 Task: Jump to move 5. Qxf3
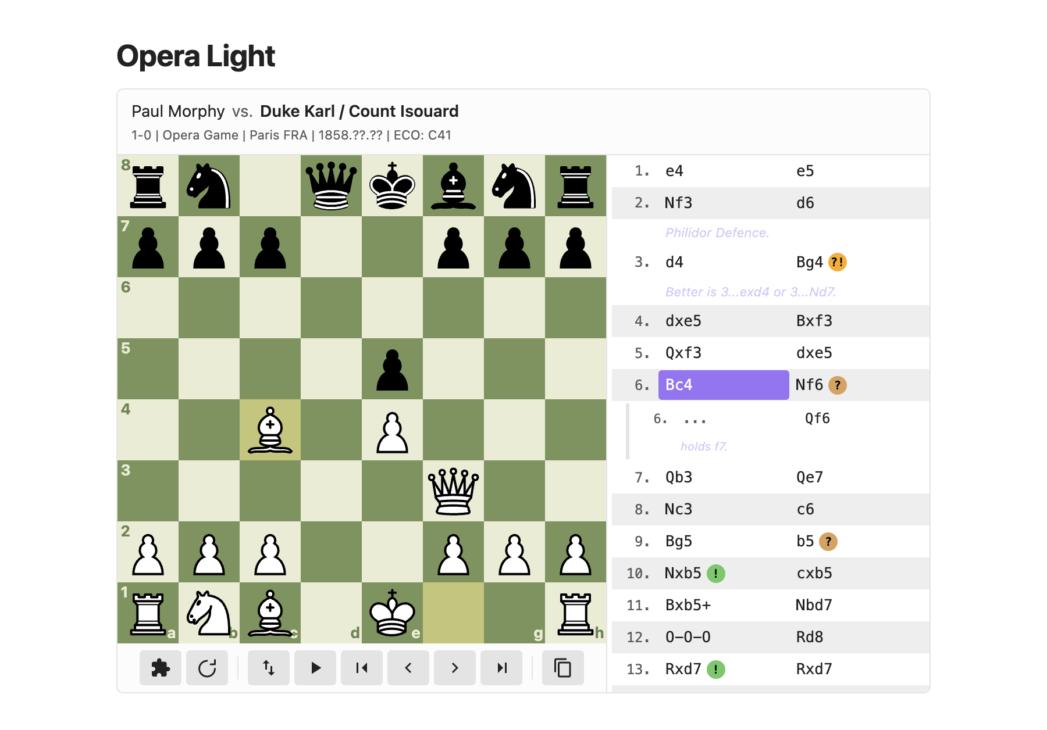click(724, 353)
